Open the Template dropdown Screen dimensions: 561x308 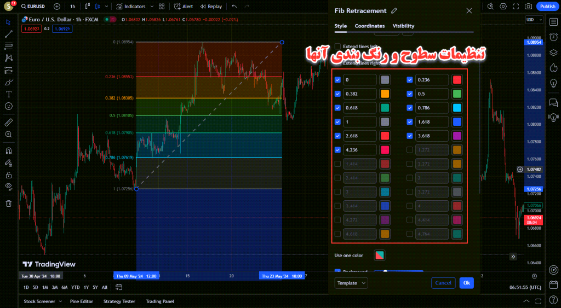351,283
